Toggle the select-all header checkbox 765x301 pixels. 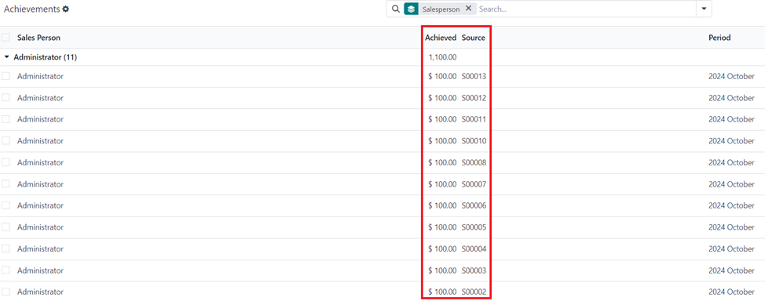(5, 38)
